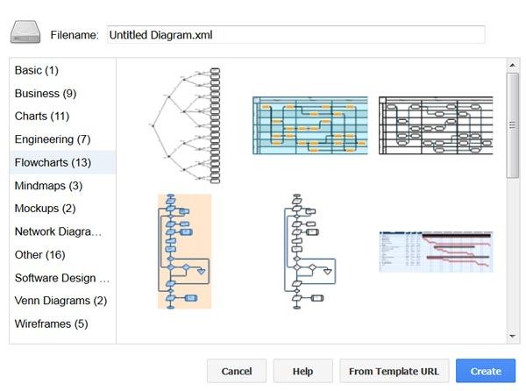
Task: Open the Software Design category
Action: point(63,278)
